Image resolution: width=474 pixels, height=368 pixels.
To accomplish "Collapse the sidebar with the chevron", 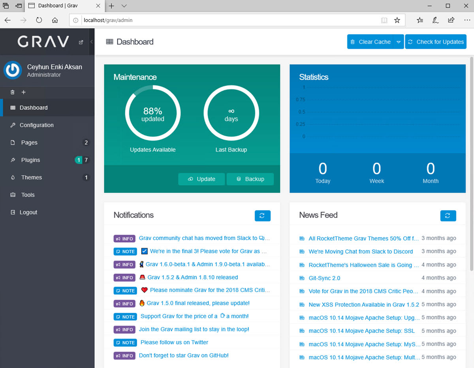I will click(x=91, y=42).
